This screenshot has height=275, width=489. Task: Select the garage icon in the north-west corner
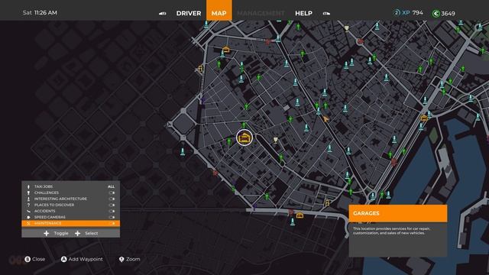tap(226, 49)
